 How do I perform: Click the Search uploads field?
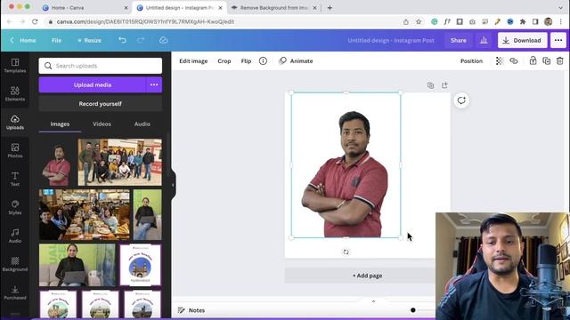pos(101,66)
